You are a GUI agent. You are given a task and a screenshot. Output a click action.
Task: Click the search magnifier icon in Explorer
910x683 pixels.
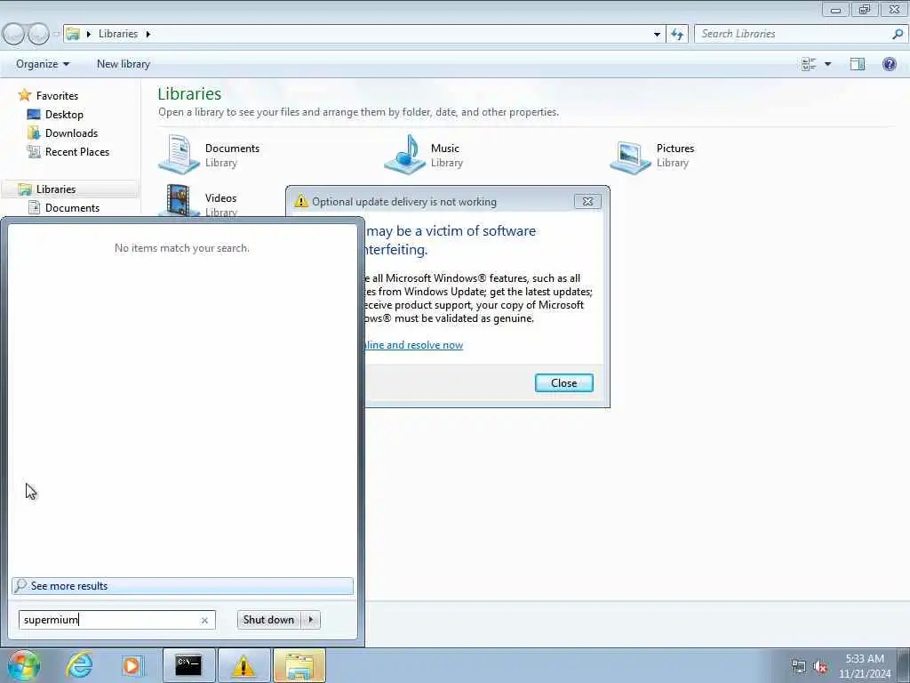pyautogui.click(x=898, y=34)
